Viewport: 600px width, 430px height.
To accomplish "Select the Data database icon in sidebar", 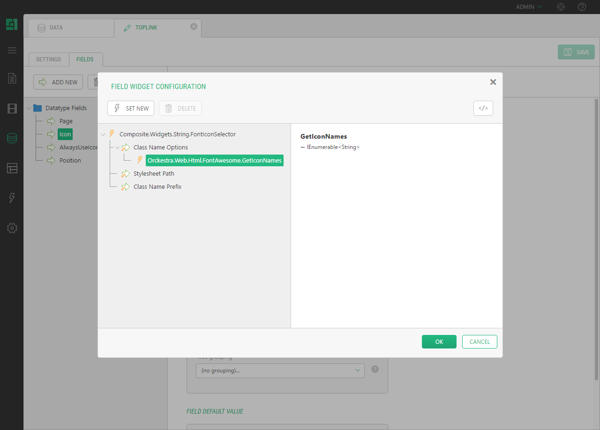I will click(12, 138).
